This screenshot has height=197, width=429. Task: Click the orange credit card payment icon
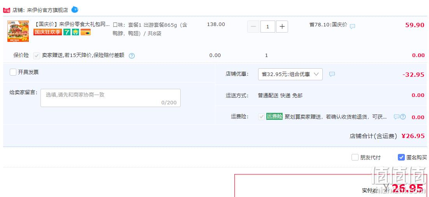coord(86,32)
